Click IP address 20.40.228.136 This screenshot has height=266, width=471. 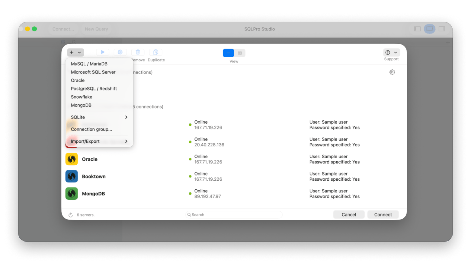pos(209,145)
